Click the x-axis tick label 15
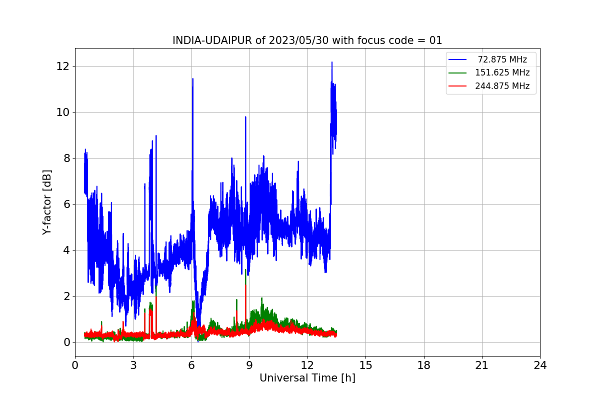Screen dimensions: 600x400 [365, 365]
